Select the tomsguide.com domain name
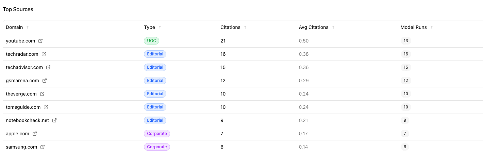Screen dimensions: 483x153 tap(23, 107)
